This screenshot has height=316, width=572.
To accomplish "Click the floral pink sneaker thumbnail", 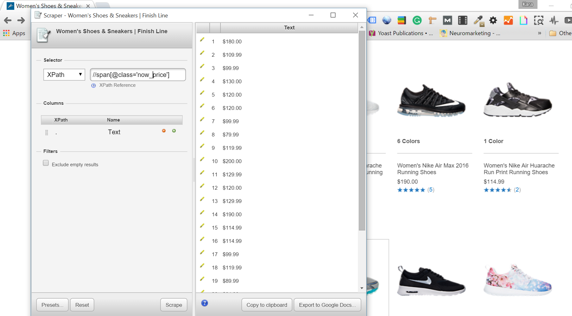I will 518,280.
